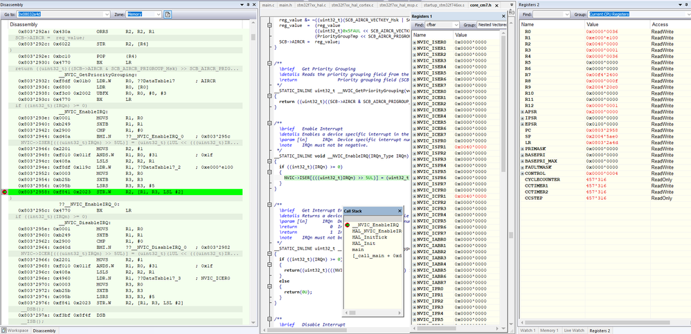Select main frame in Call Stack

[x=358, y=250]
